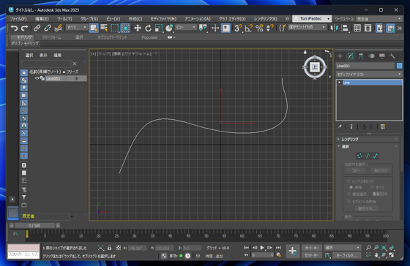This screenshot has height=266, width=410.
Task: Open the Hierarchy command panel tab
Action: [361, 56]
